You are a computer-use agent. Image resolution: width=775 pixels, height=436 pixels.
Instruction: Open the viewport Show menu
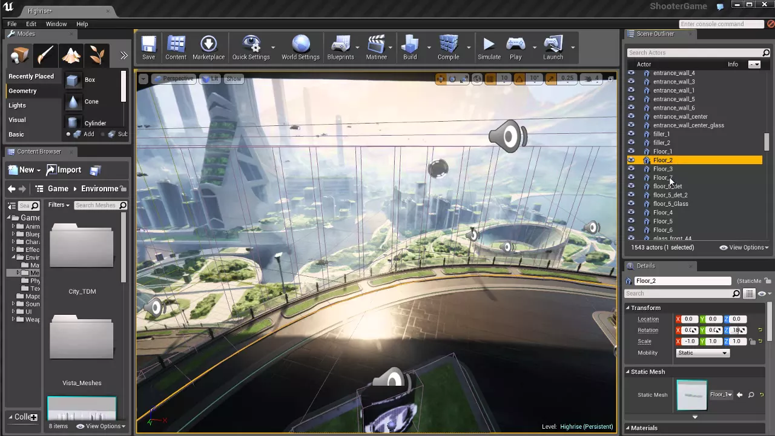tap(233, 79)
